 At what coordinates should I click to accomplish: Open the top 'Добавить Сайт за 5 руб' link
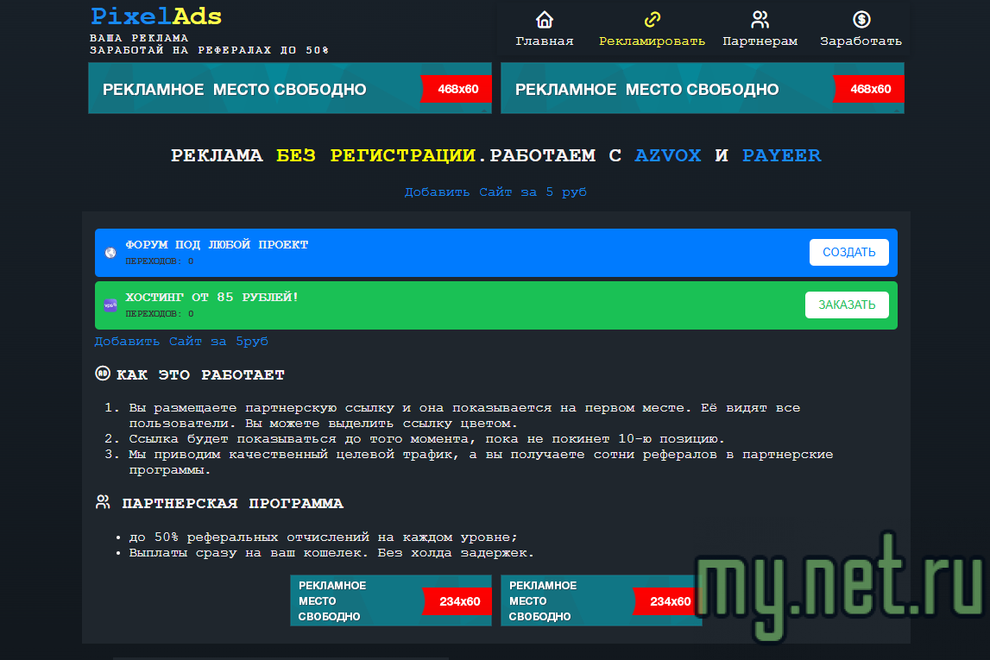(495, 192)
